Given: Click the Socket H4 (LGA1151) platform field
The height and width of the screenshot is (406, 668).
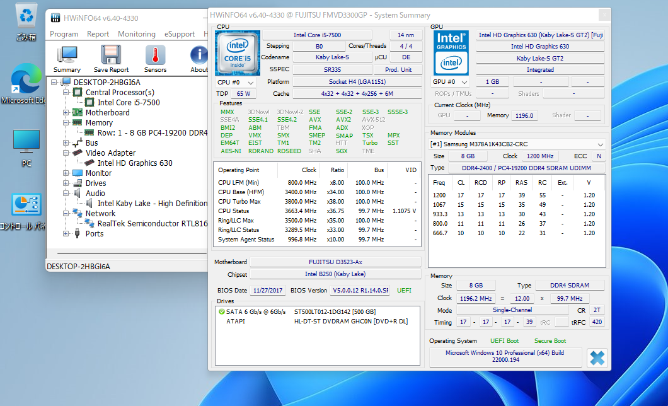Looking at the screenshot, I should point(357,81).
